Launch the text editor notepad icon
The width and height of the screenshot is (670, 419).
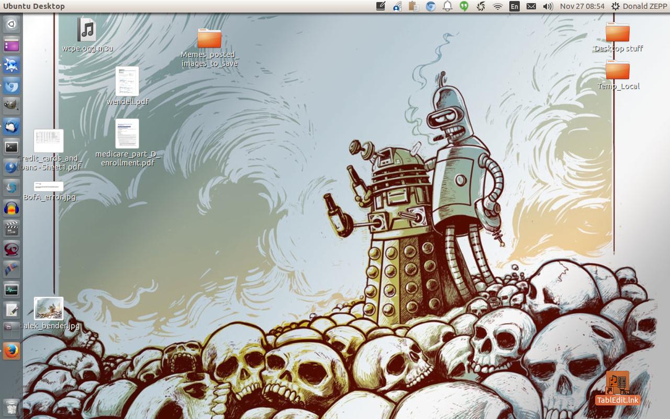click(12, 310)
